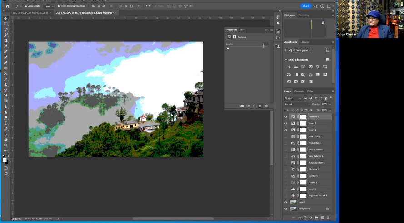Select the Background layer thumbnail
The height and width of the screenshot is (223, 404).
pos(293,208)
